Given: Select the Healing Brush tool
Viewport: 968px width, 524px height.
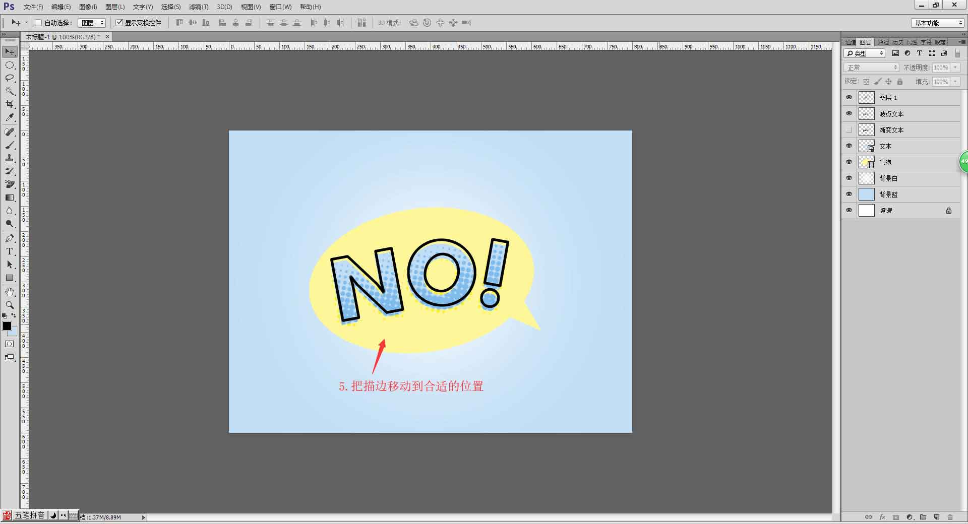Looking at the screenshot, I should coord(10,132).
